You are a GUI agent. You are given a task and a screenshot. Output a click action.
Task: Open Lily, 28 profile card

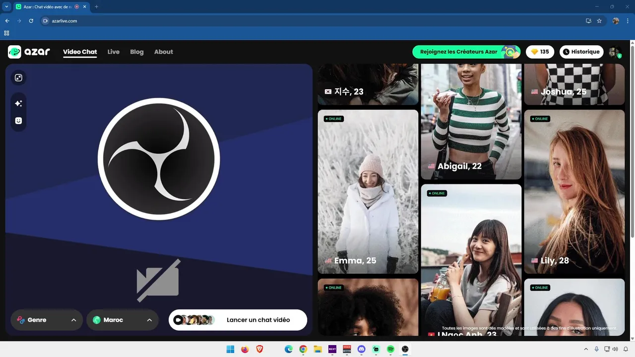tap(574, 191)
